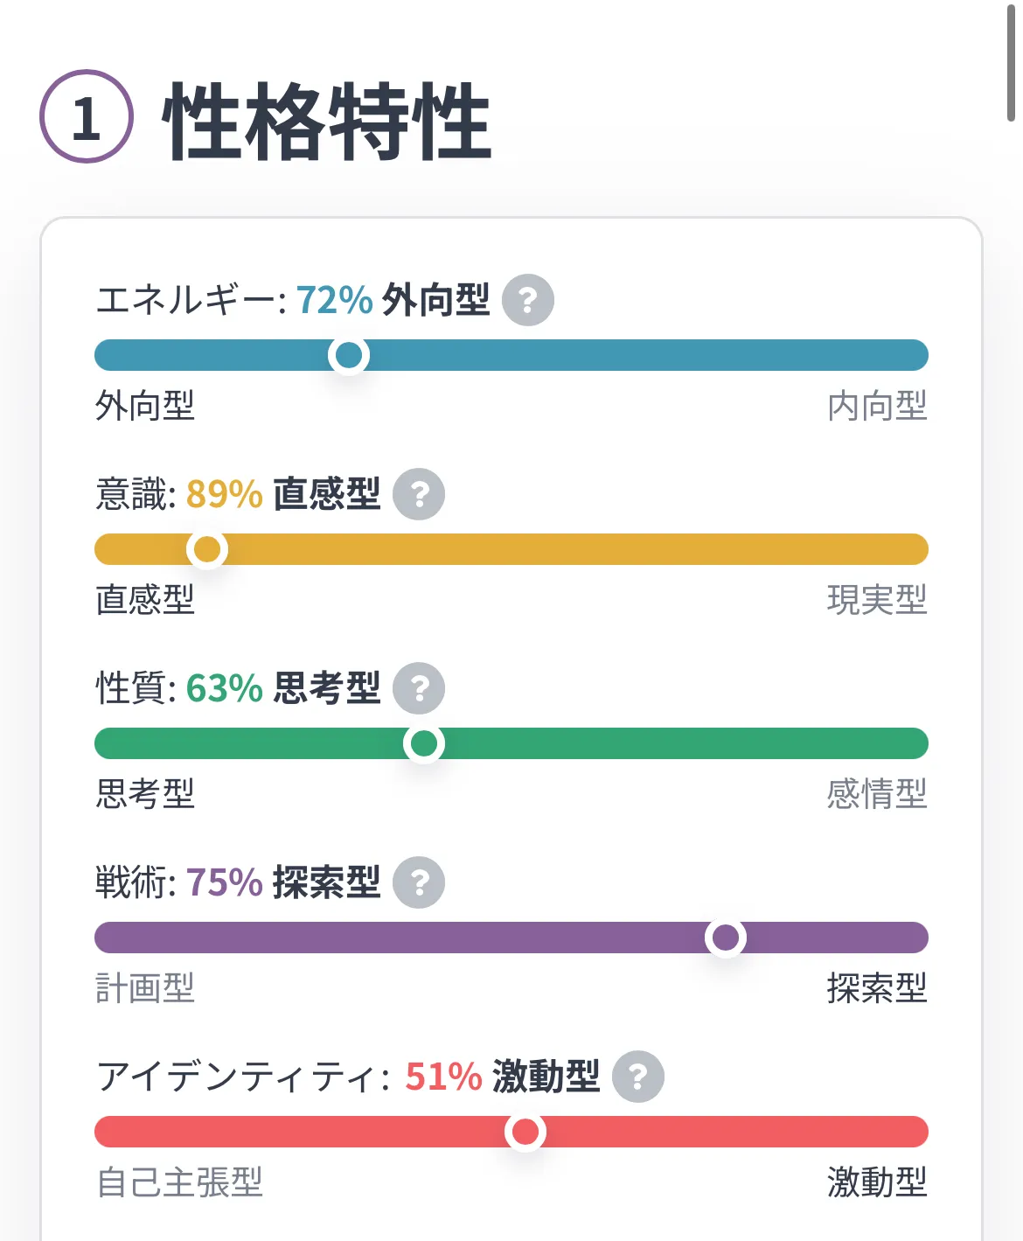Open the help icon beside 探索型 heading
1023x1241 pixels.
click(419, 882)
